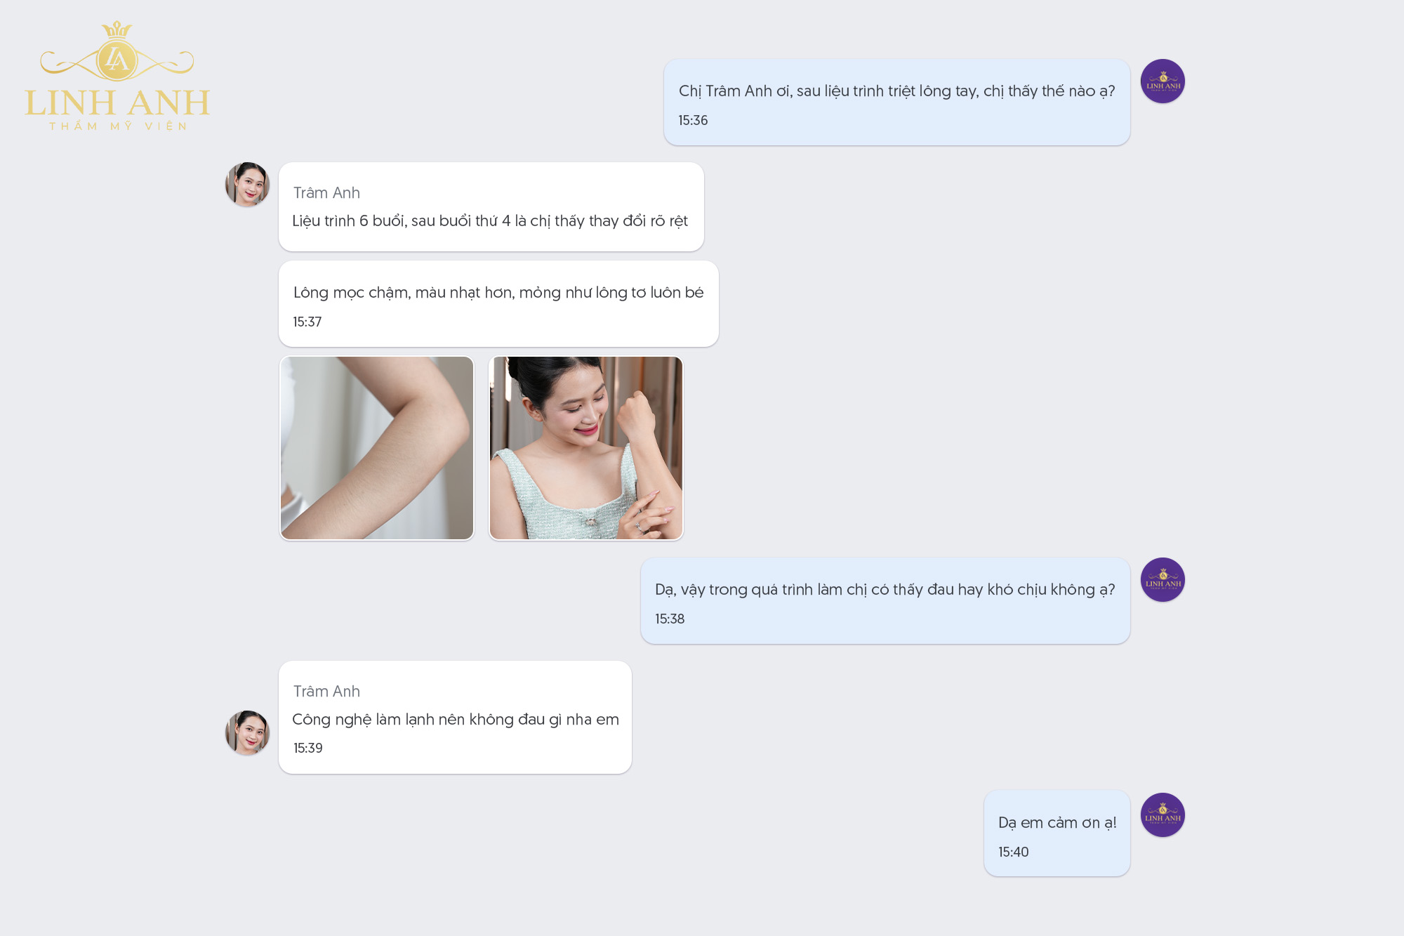
Task: Click the Linh Anh crown logo
Action: coord(117,76)
